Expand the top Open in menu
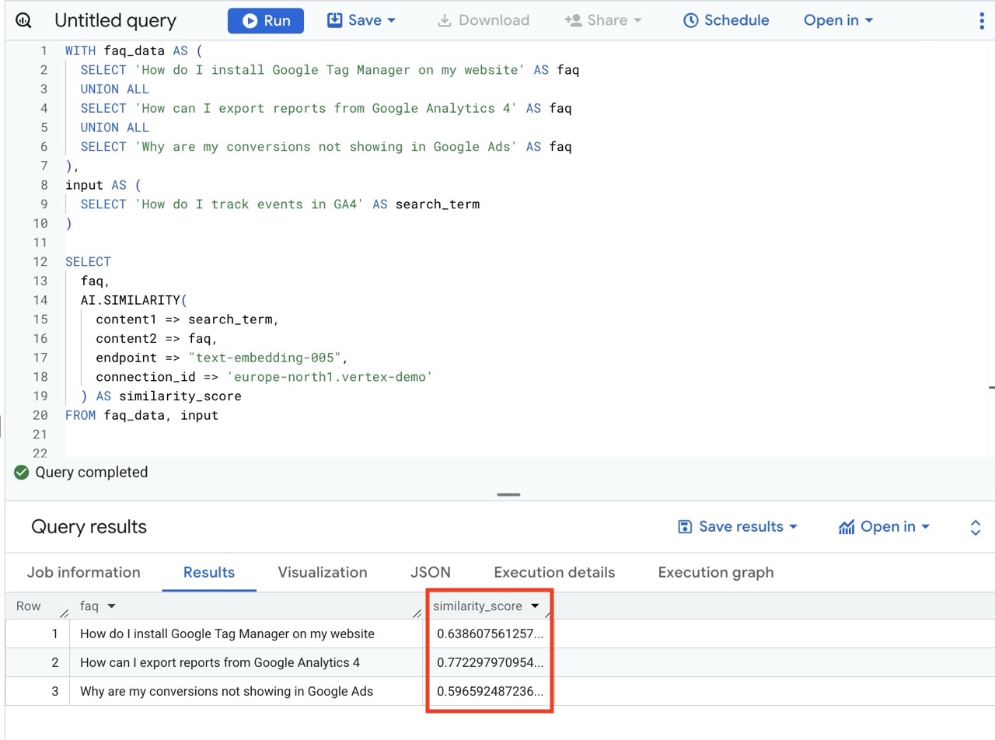 click(x=838, y=20)
